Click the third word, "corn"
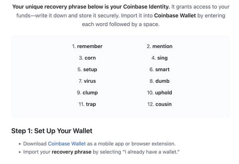The height and width of the screenshot is (164, 239). pyautogui.click(x=90, y=58)
